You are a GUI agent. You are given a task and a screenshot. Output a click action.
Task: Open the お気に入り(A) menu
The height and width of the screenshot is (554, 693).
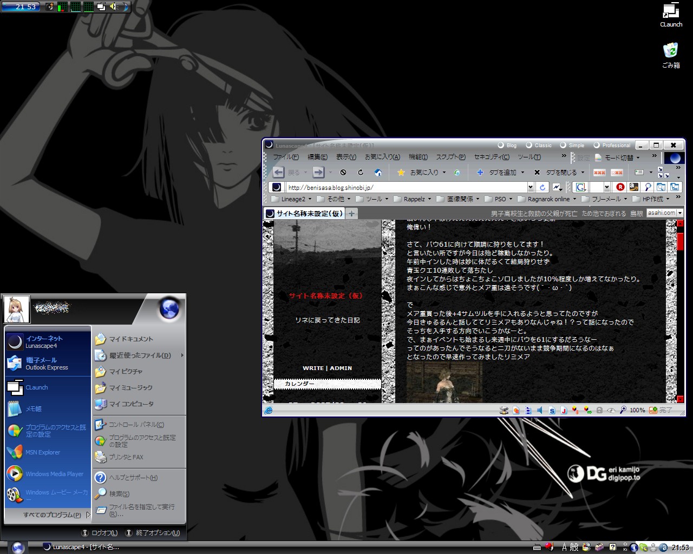(x=382, y=157)
